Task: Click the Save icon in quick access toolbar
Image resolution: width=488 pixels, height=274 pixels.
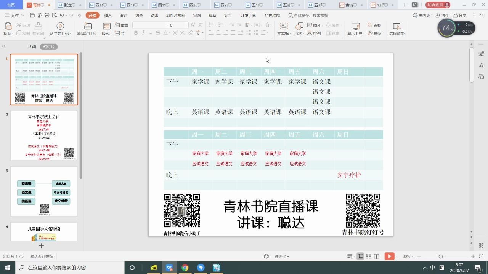Action: click(x=32, y=15)
